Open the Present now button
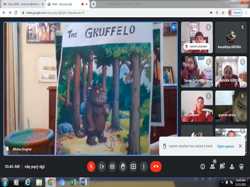Viewport: 250px width, 187px height. click(133, 166)
